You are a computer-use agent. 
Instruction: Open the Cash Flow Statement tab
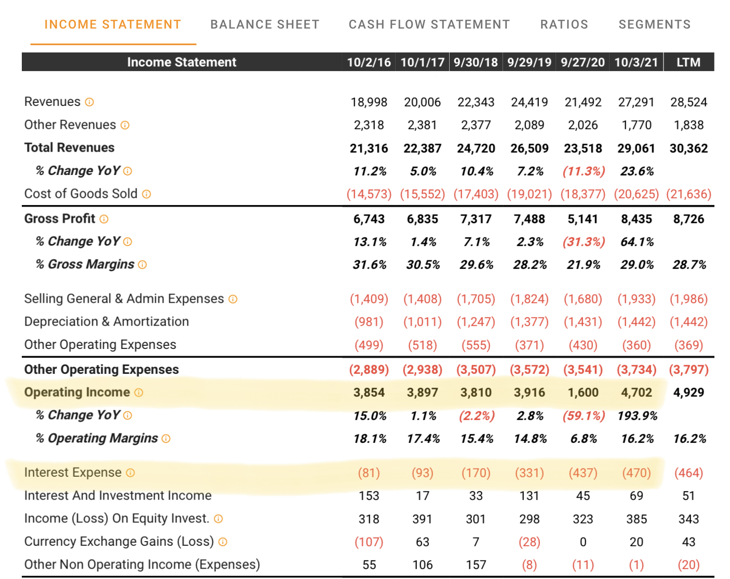coord(429,24)
